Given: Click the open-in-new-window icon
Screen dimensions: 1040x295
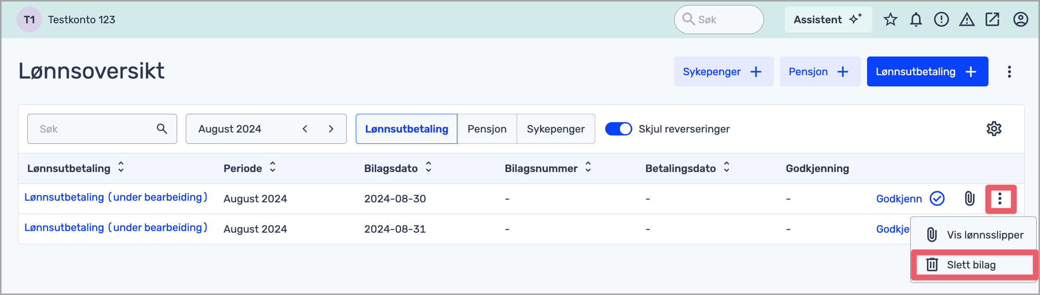Looking at the screenshot, I should 992,20.
